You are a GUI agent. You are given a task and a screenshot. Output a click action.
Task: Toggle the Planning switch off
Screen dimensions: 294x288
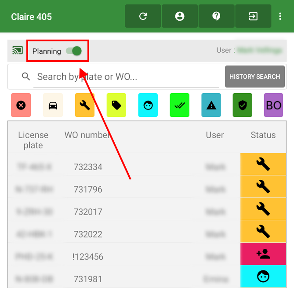point(74,51)
